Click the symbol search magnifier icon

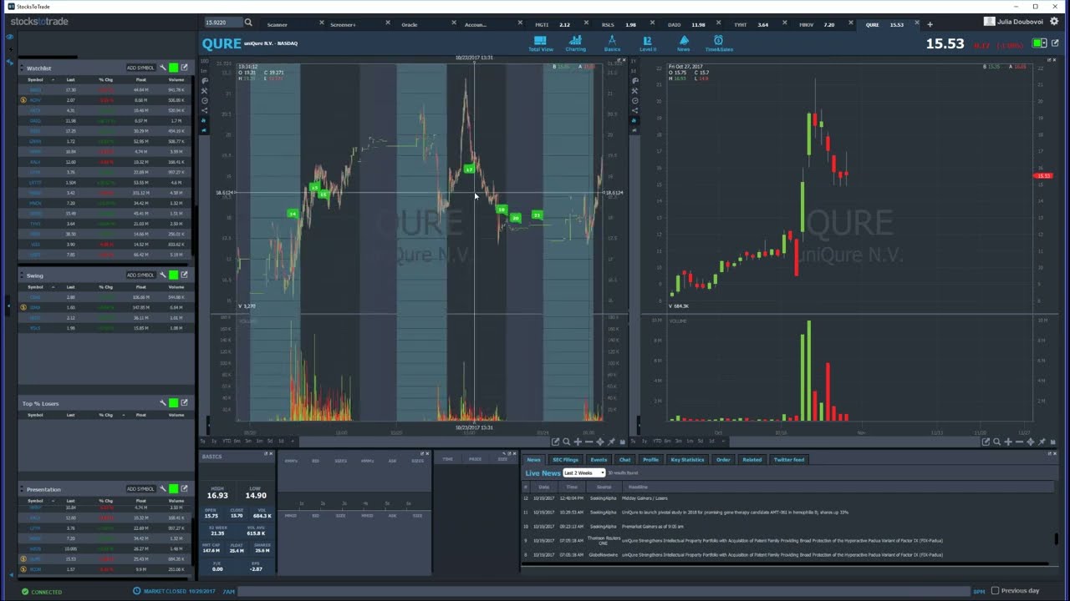(248, 23)
